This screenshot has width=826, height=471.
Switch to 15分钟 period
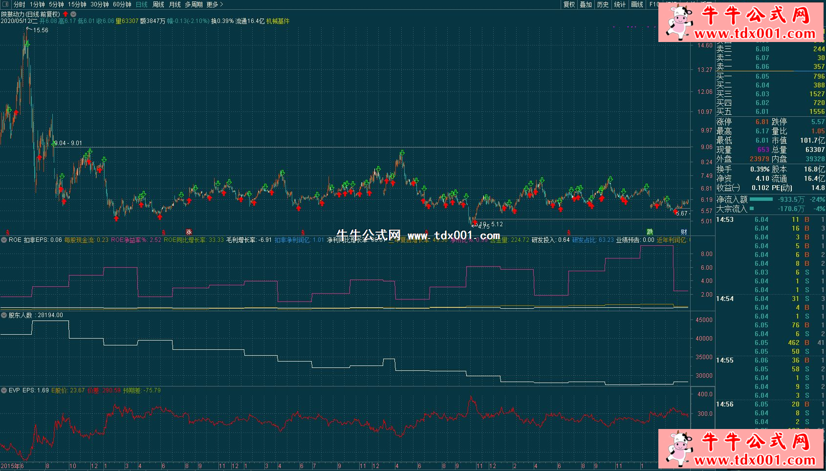77,4
